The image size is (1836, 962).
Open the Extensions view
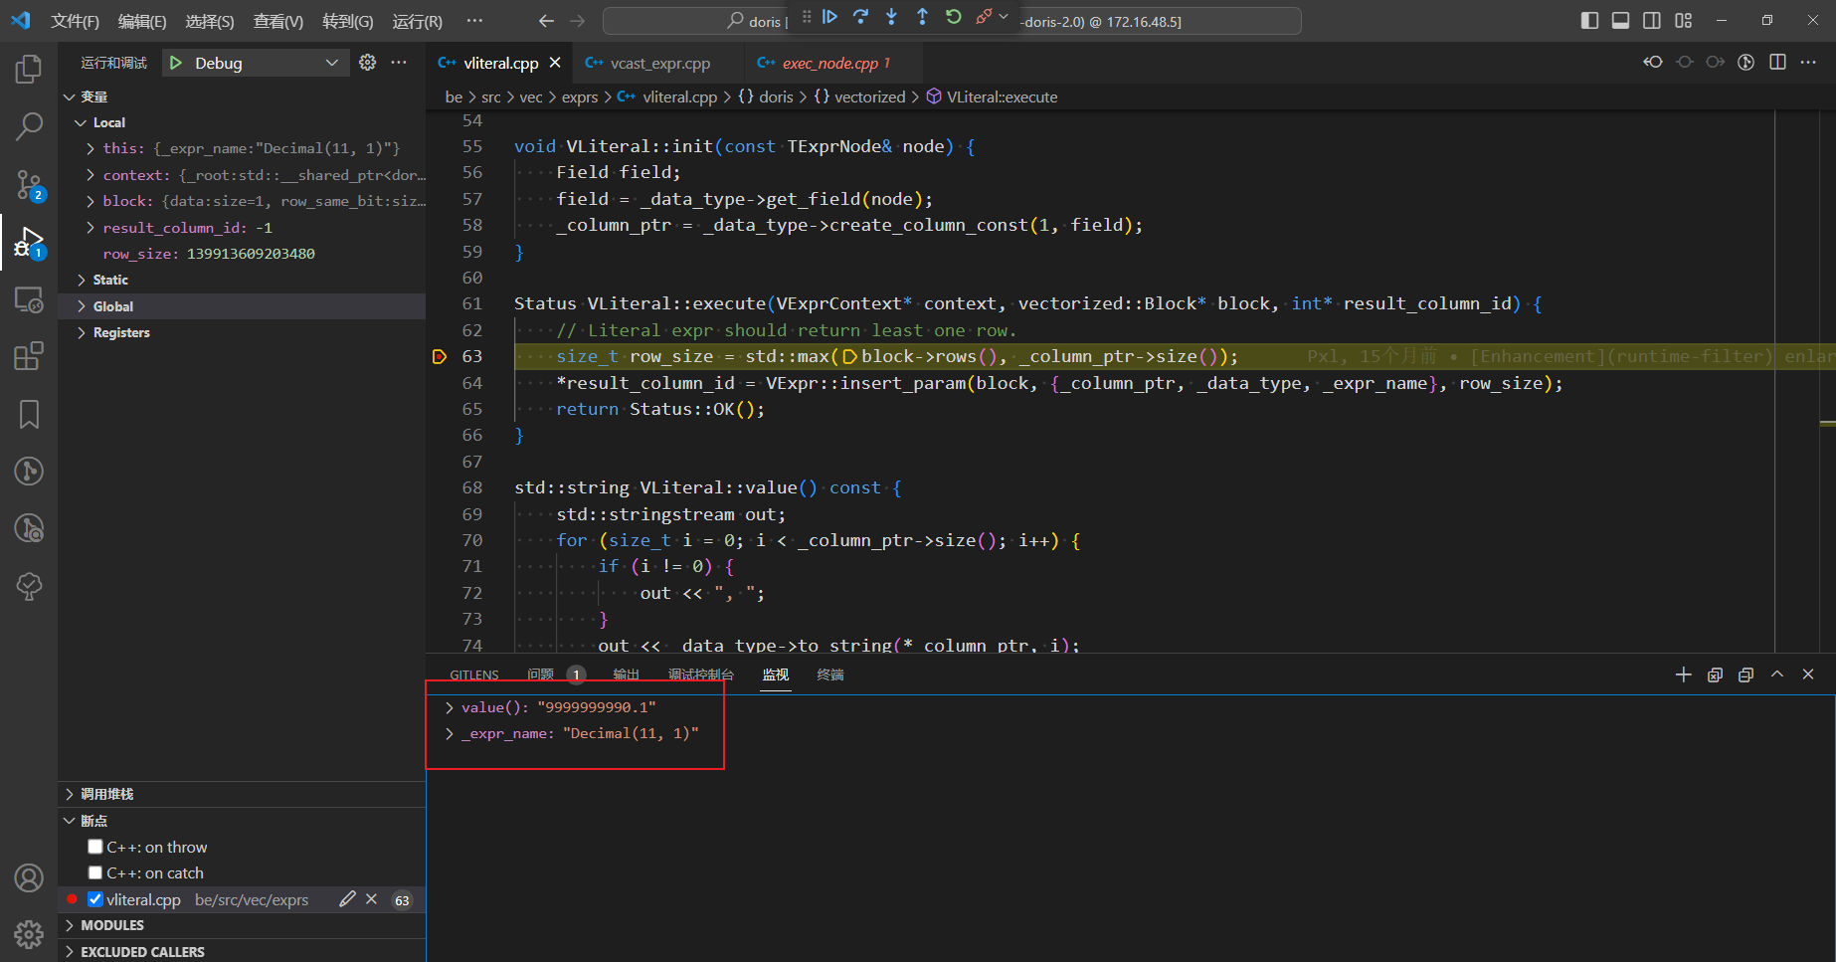coord(29,356)
